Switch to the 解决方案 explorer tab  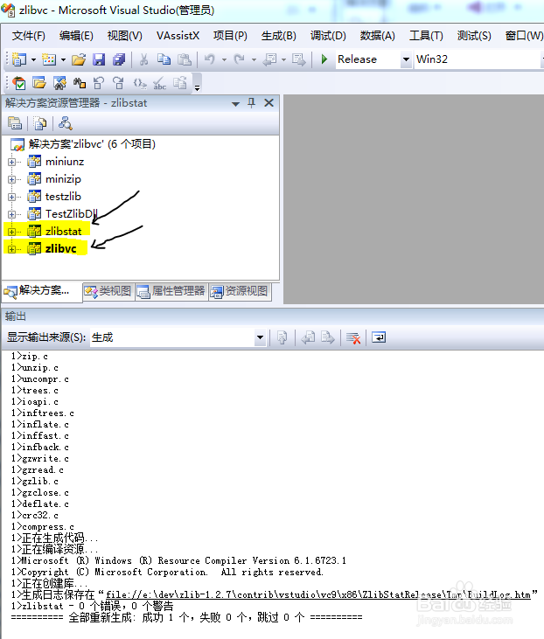(x=42, y=291)
